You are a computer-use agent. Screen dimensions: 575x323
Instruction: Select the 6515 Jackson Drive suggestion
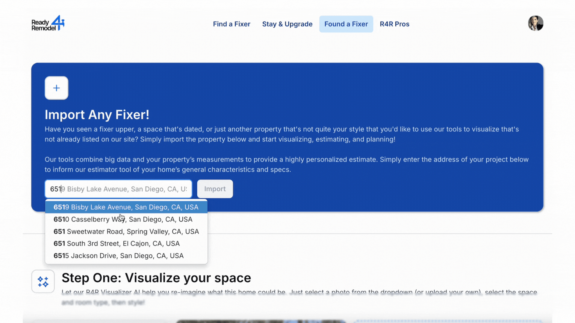(118, 256)
